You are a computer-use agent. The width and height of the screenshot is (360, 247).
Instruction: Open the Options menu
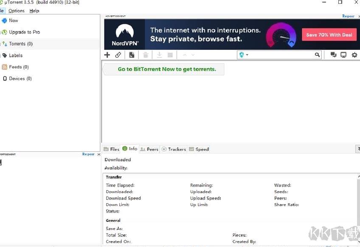coord(16,11)
